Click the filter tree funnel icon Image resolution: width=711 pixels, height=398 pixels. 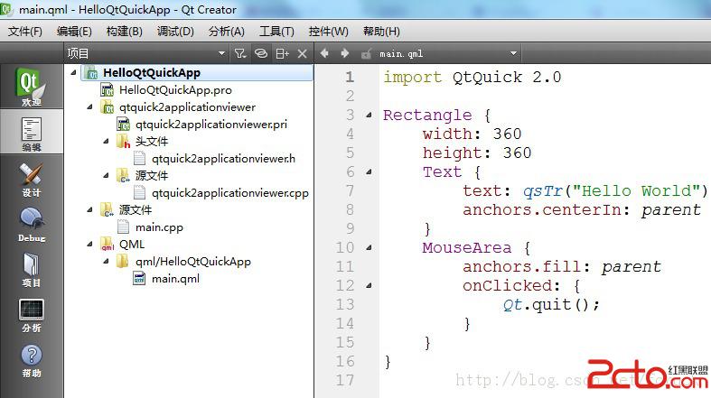(240, 53)
